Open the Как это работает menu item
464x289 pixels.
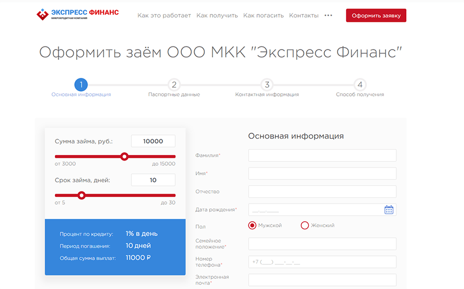point(164,15)
